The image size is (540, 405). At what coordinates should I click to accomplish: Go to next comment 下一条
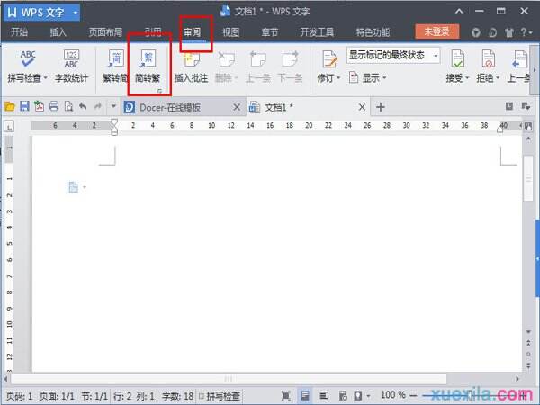[290, 67]
